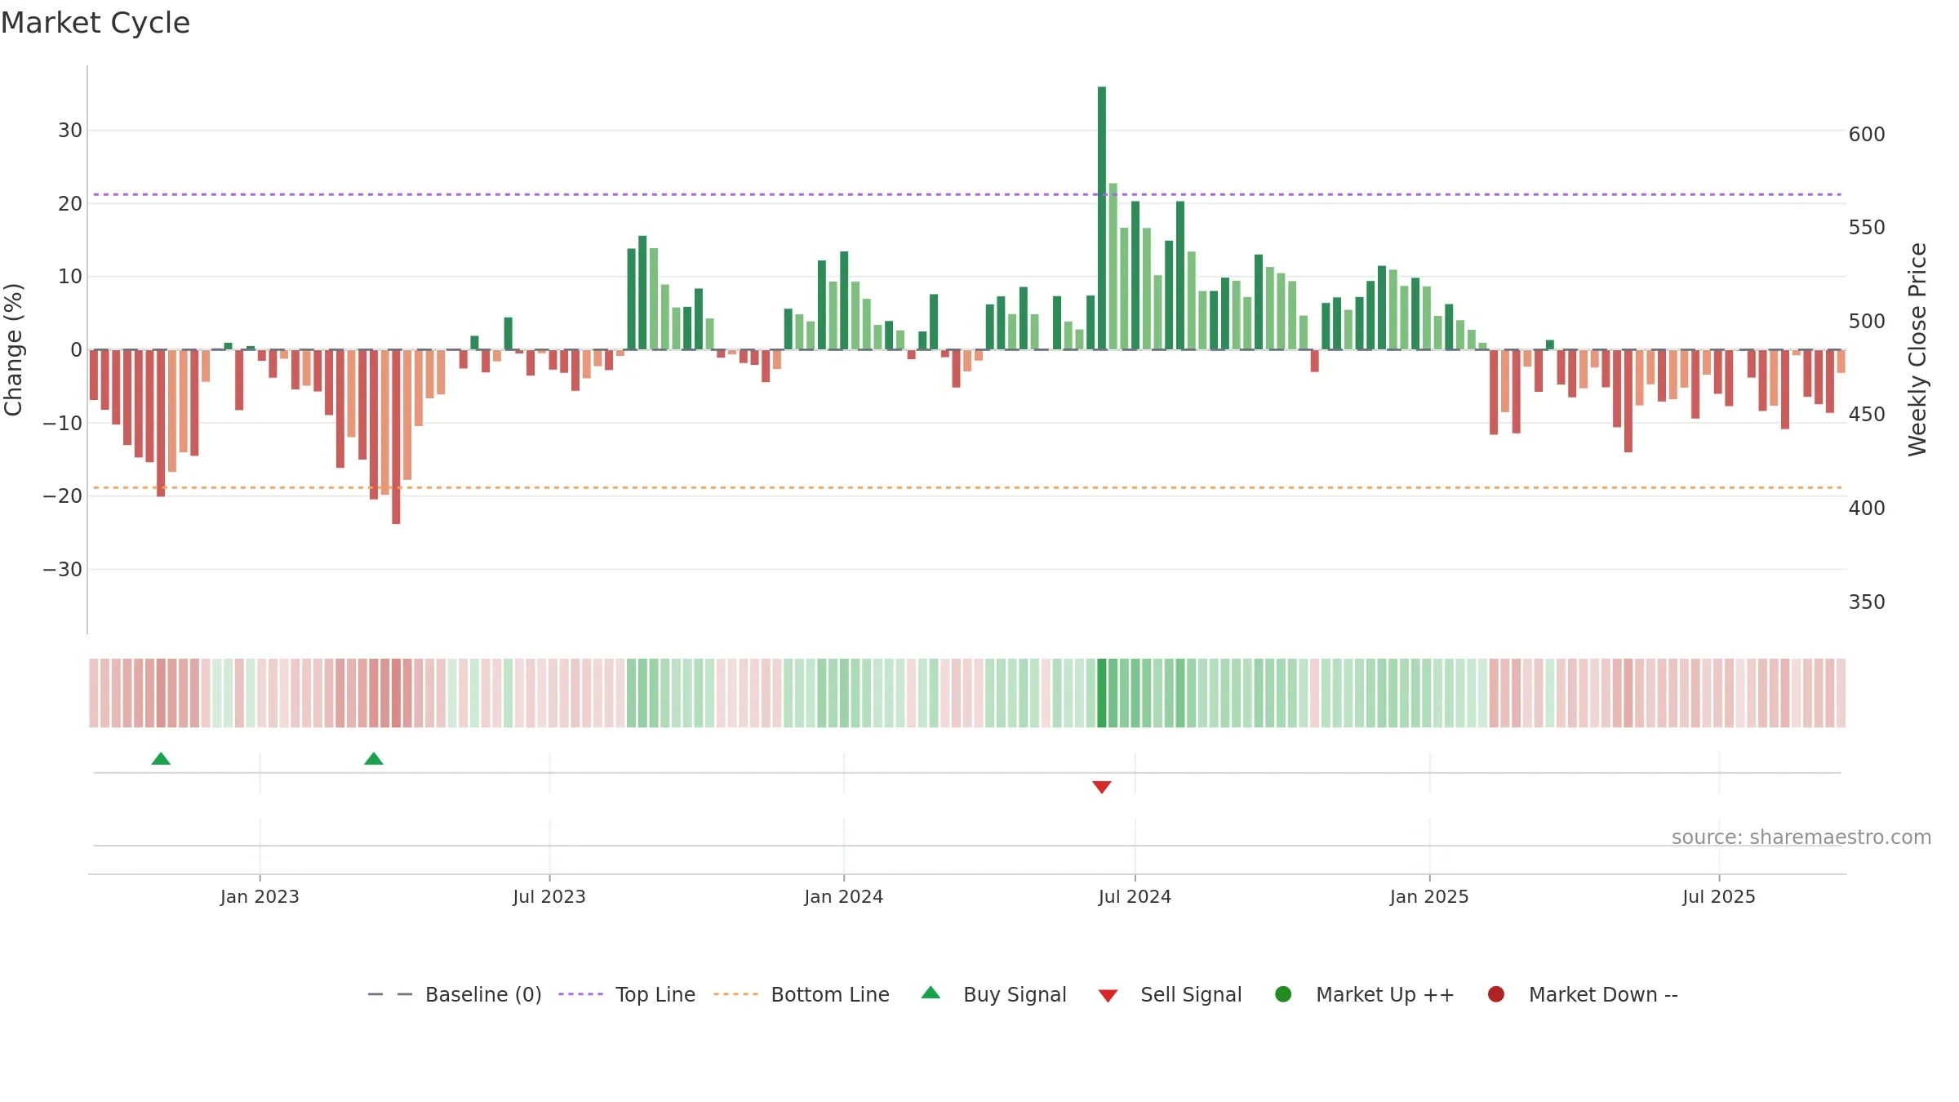Screen dimensions: 1959x1102
Task: Toggle the Market Up ++ legend entry
Action: point(1365,994)
